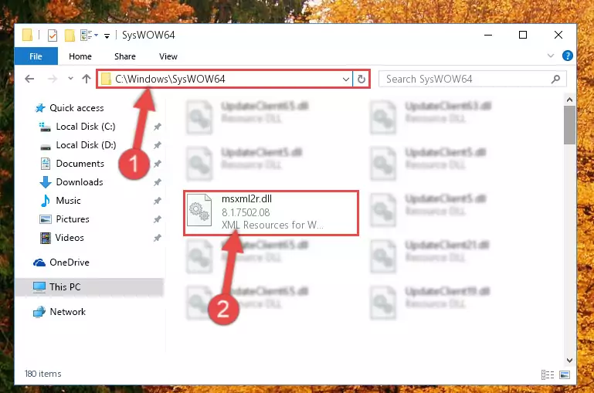Viewport: 594px width, 393px height.
Task: Open Videos folder in sidebar
Action: pyautogui.click(x=70, y=238)
